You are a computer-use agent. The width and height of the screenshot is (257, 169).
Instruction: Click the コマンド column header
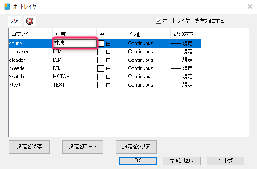31,34
